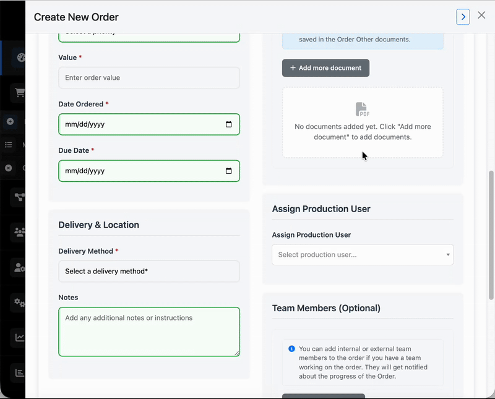Select the dashboard icon in the sidebar
The width and height of the screenshot is (495, 399).
(x=19, y=58)
